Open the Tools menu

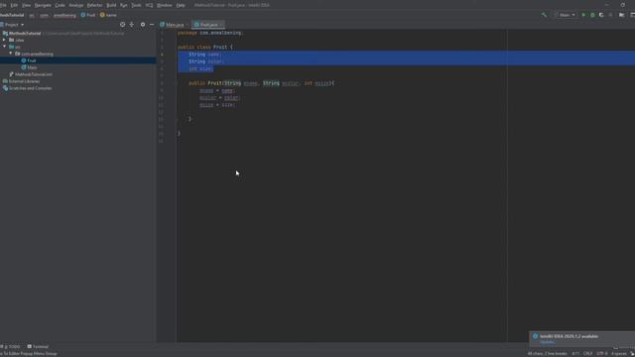click(x=137, y=5)
